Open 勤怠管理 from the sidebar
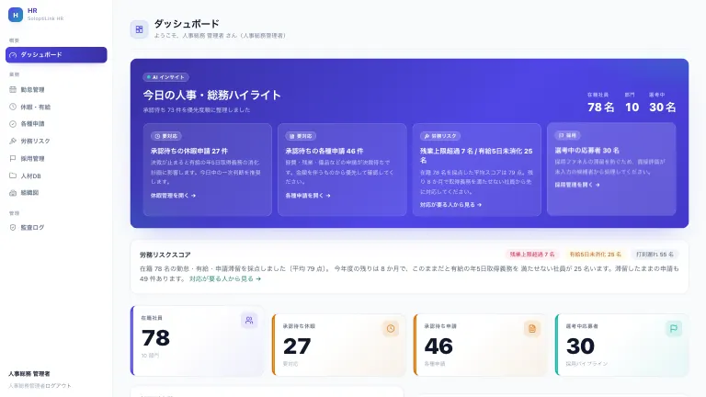 point(56,89)
